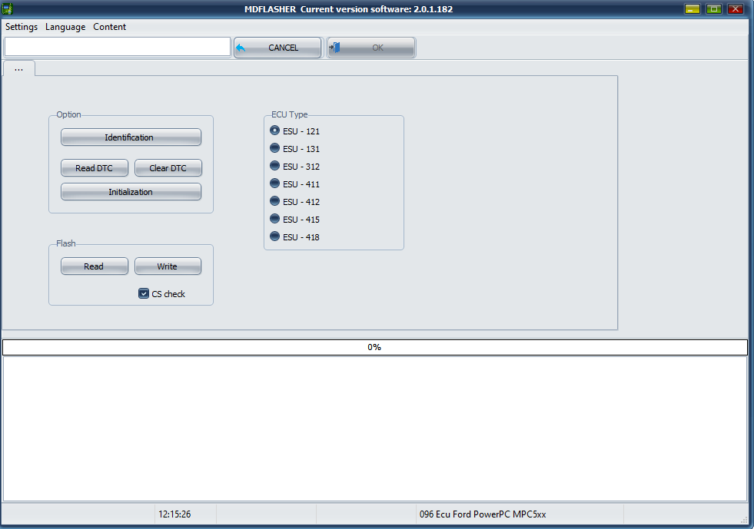Click the Identification button
Screen dimensions: 754x529
click(x=131, y=137)
